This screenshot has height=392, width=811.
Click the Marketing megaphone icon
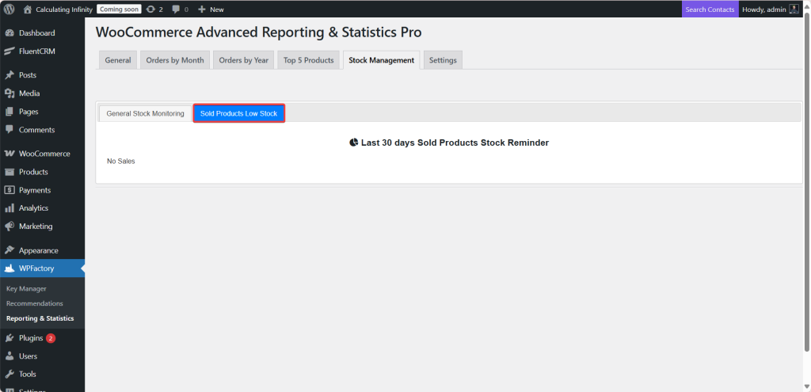coord(10,226)
